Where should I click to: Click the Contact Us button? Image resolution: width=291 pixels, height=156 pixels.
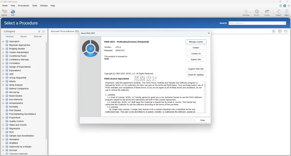(x=196, y=54)
